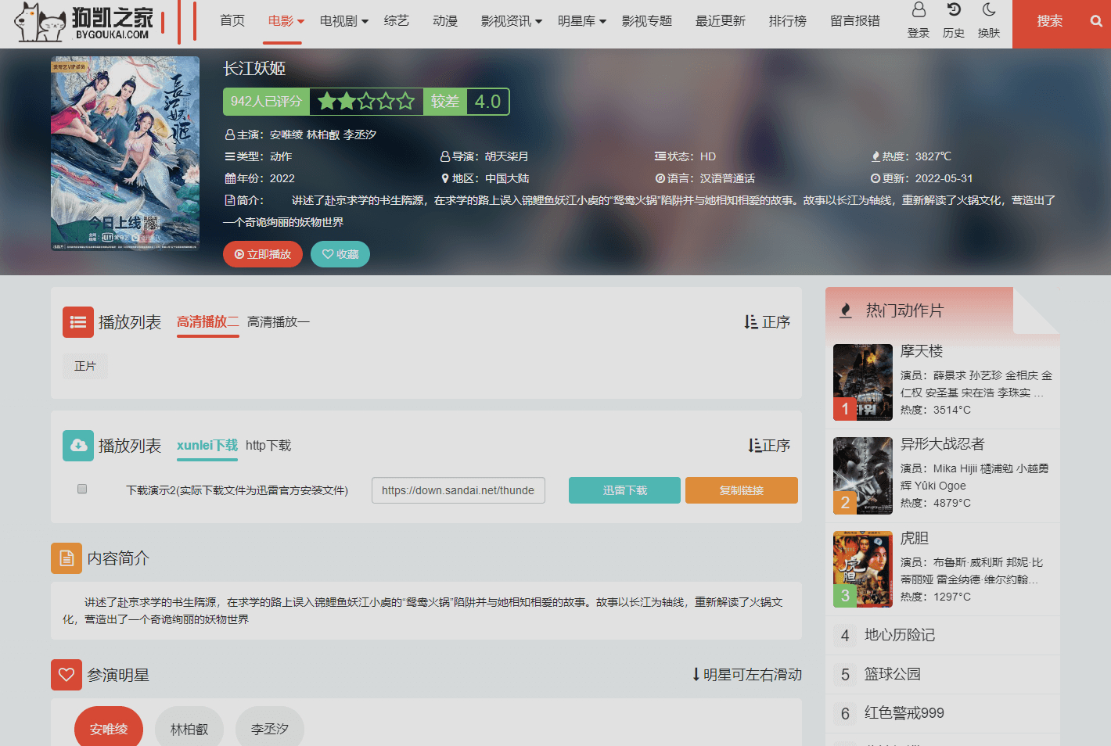Viewport: 1111px width, 746px height.
Task: Tick the 下载演示2 download checkbox
Action: click(x=82, y=490)
